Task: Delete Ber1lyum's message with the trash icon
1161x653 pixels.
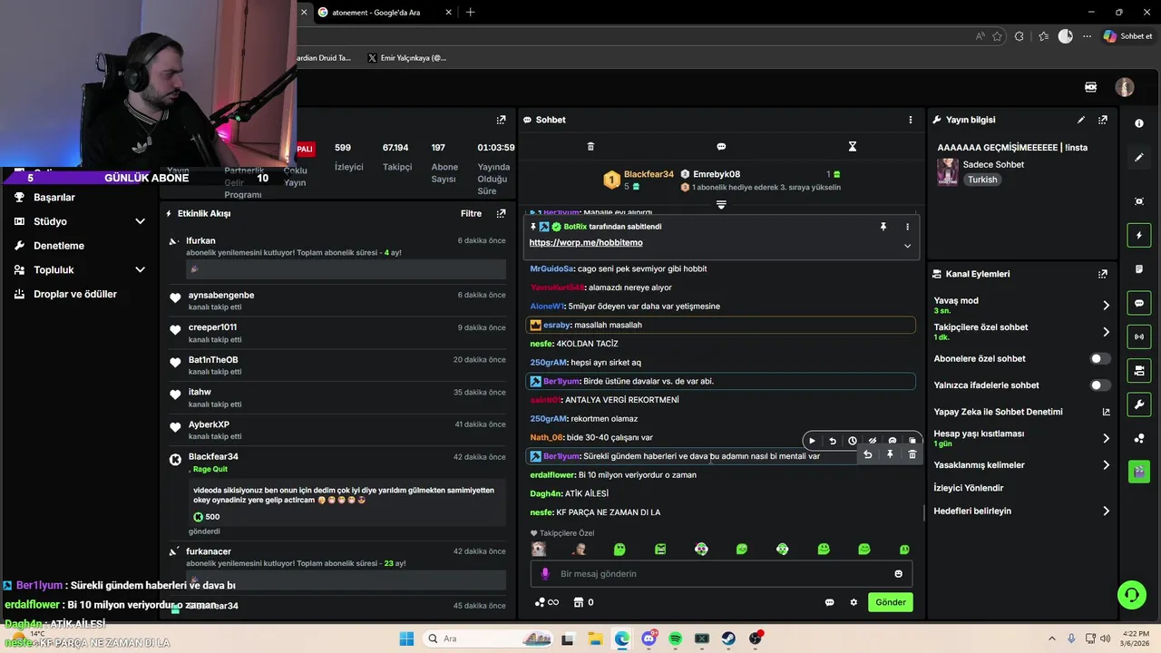Action: pyautogui.click(x=912, y=454)
